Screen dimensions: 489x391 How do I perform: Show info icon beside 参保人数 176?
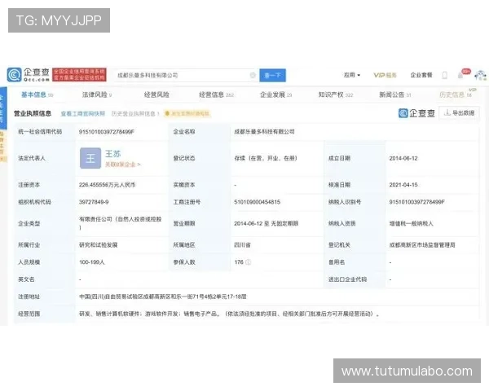[x=249, y=262]
